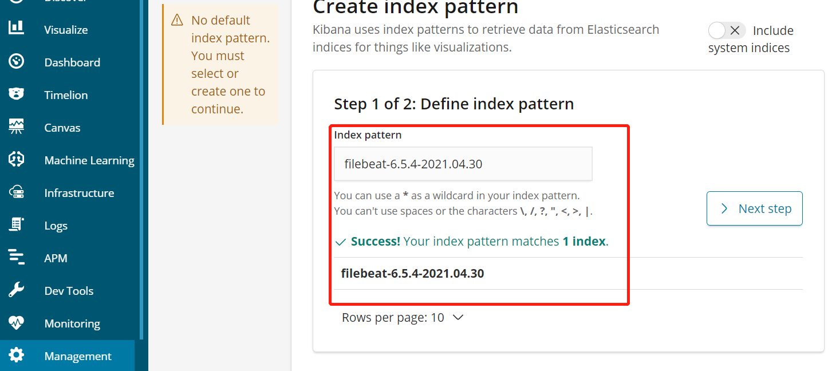This screenshot has width=836, height=371.
Task: Click the Timelion bear face icon
Action: click(x=16, y=93)
